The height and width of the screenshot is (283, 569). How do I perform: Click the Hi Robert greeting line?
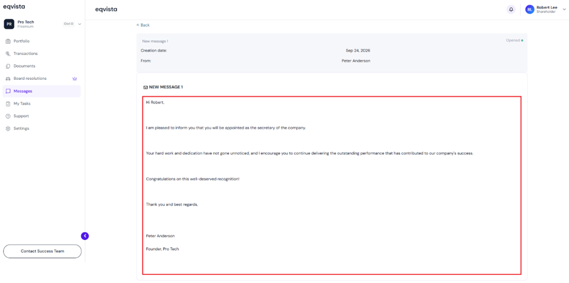(155, 103)
